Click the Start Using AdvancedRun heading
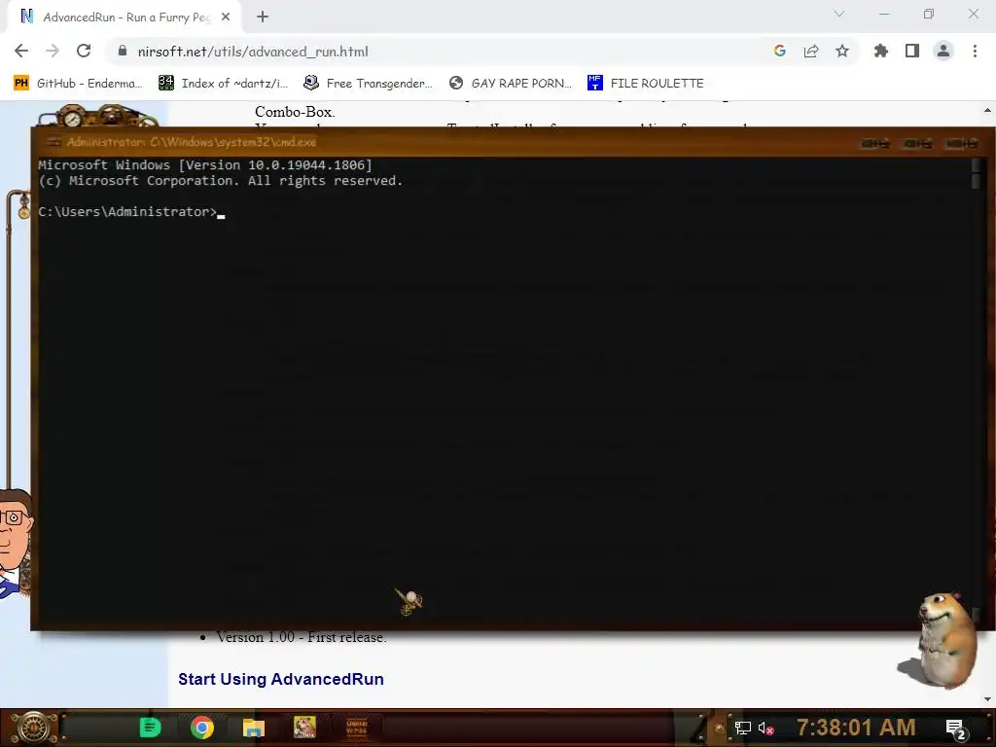Screen dimensions: 996x747 (281, 679)
